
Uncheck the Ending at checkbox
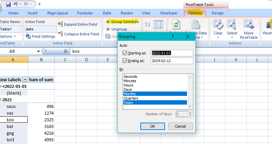[125, 61]
